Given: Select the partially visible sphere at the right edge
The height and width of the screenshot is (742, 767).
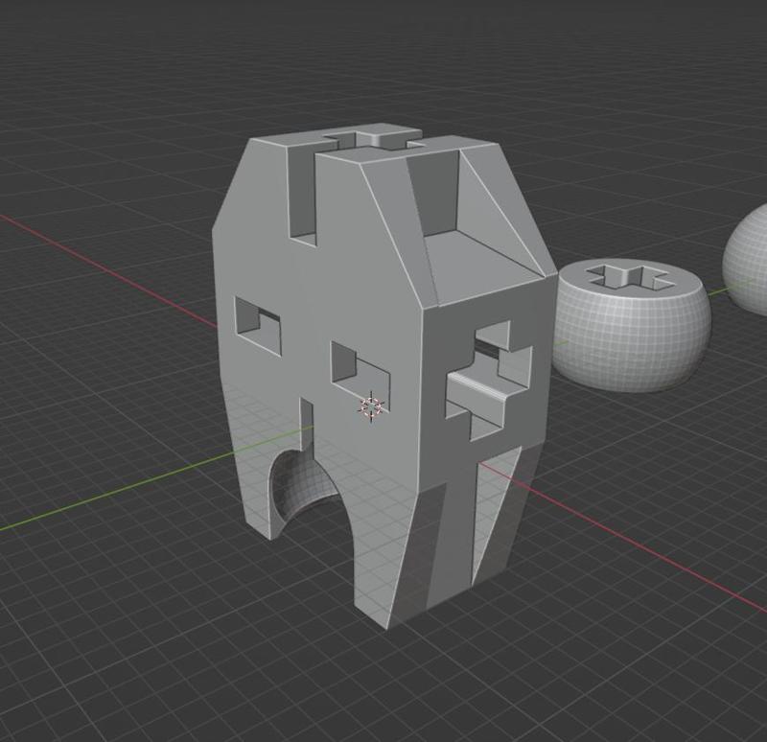Looking at the screenshot, I should tap(747, 259).
